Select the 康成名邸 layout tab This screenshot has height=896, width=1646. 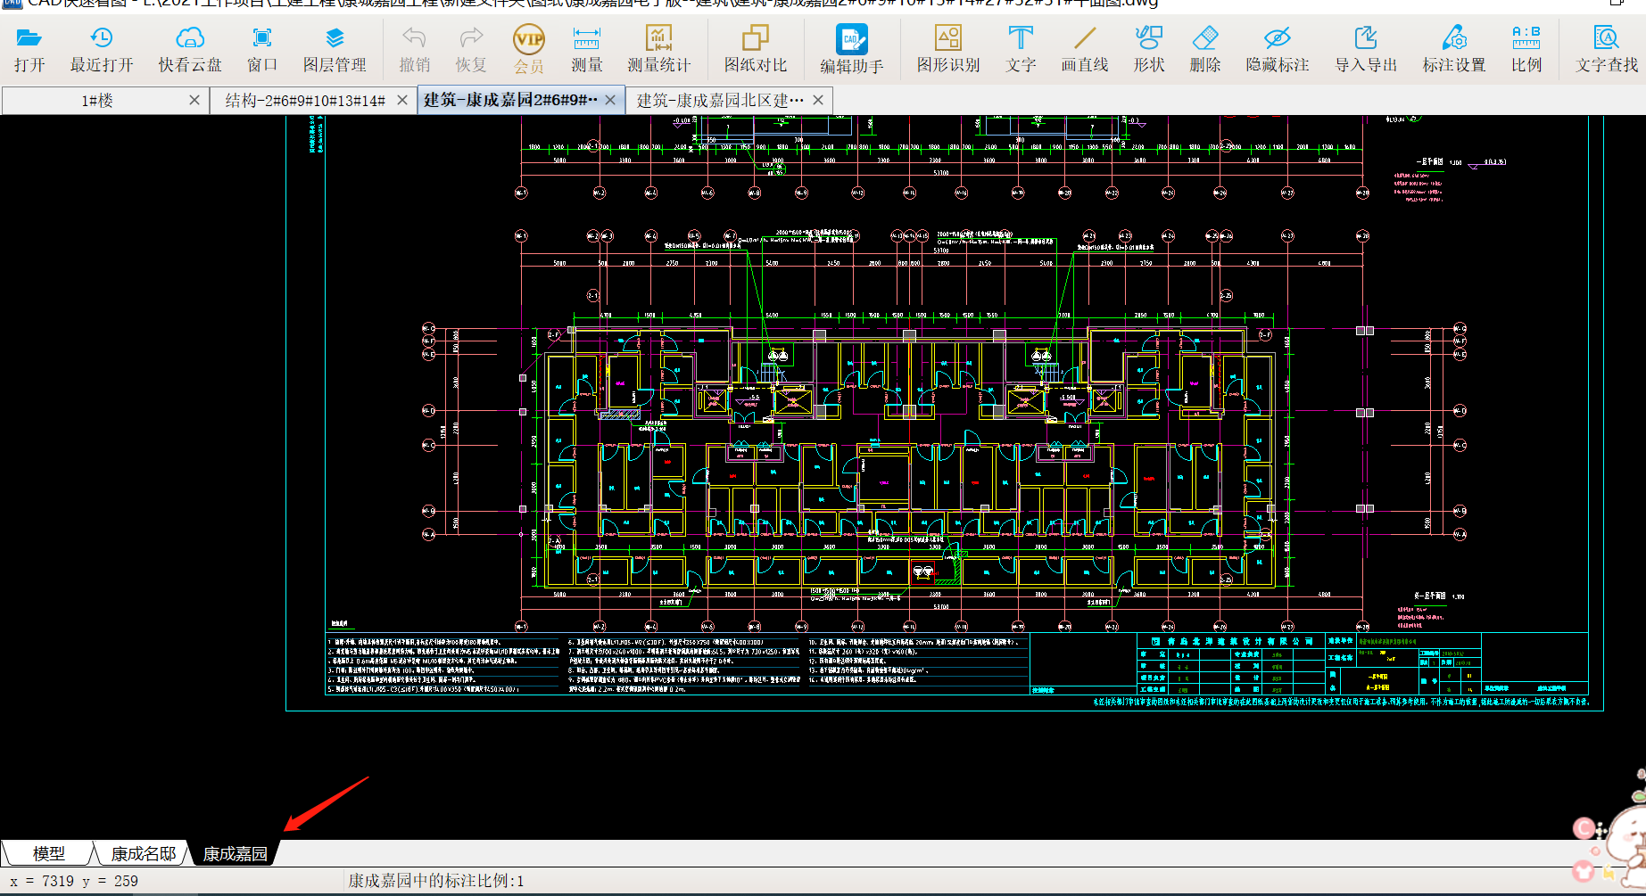[143, 853]
